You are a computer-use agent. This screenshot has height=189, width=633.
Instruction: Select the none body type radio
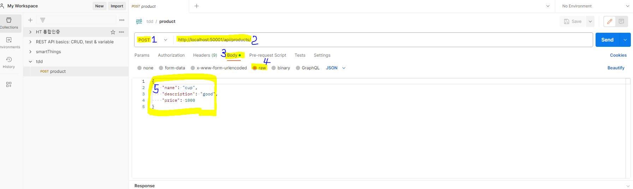[139, 68]
